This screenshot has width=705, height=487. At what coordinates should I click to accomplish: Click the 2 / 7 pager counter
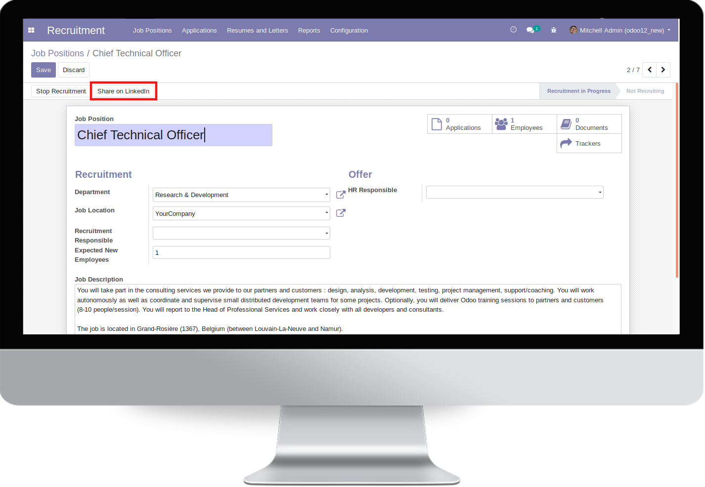click(x=633, y=70)
